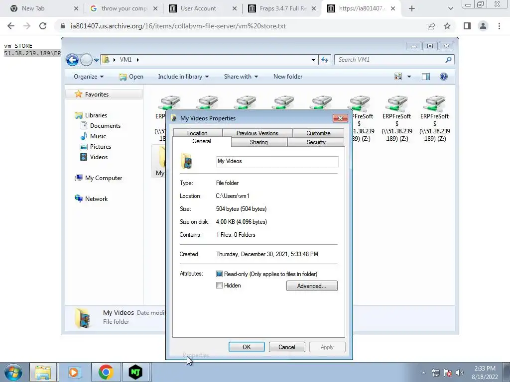510x382 pixels.
Task: Open the Documents library
Action: (x=105, y=126)
